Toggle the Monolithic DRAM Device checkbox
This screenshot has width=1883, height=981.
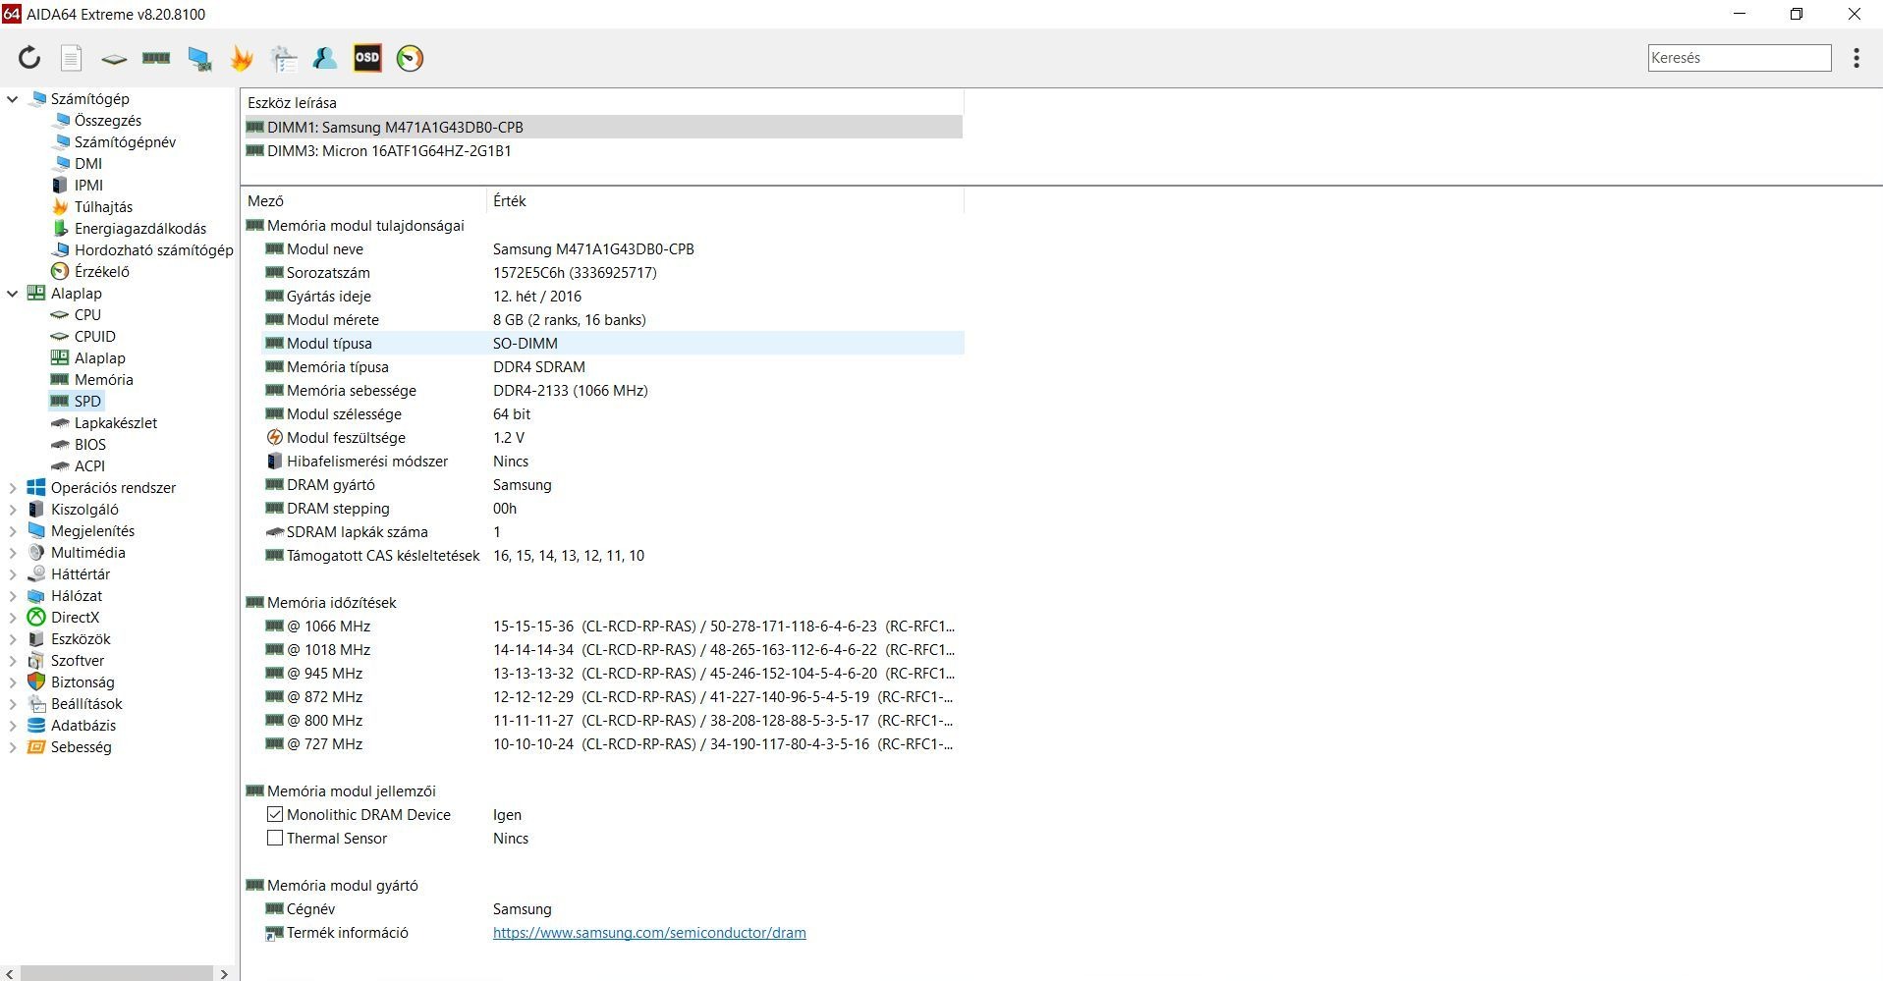point(275,815)
